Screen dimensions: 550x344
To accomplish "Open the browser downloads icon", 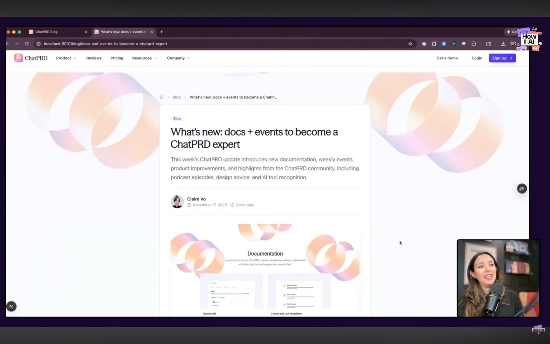I will pyautogui.click(x=503, y=44).
